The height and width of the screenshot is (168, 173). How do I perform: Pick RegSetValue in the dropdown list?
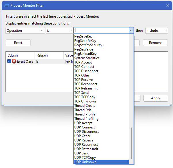tap(101, 49)
